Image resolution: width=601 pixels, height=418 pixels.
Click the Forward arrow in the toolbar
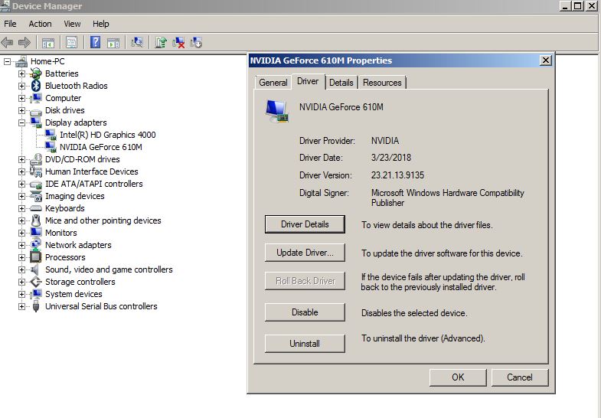(x=24, y=42)
